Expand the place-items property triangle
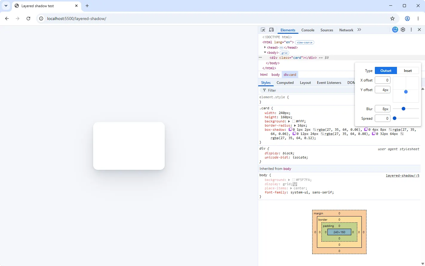 [291, 188]
